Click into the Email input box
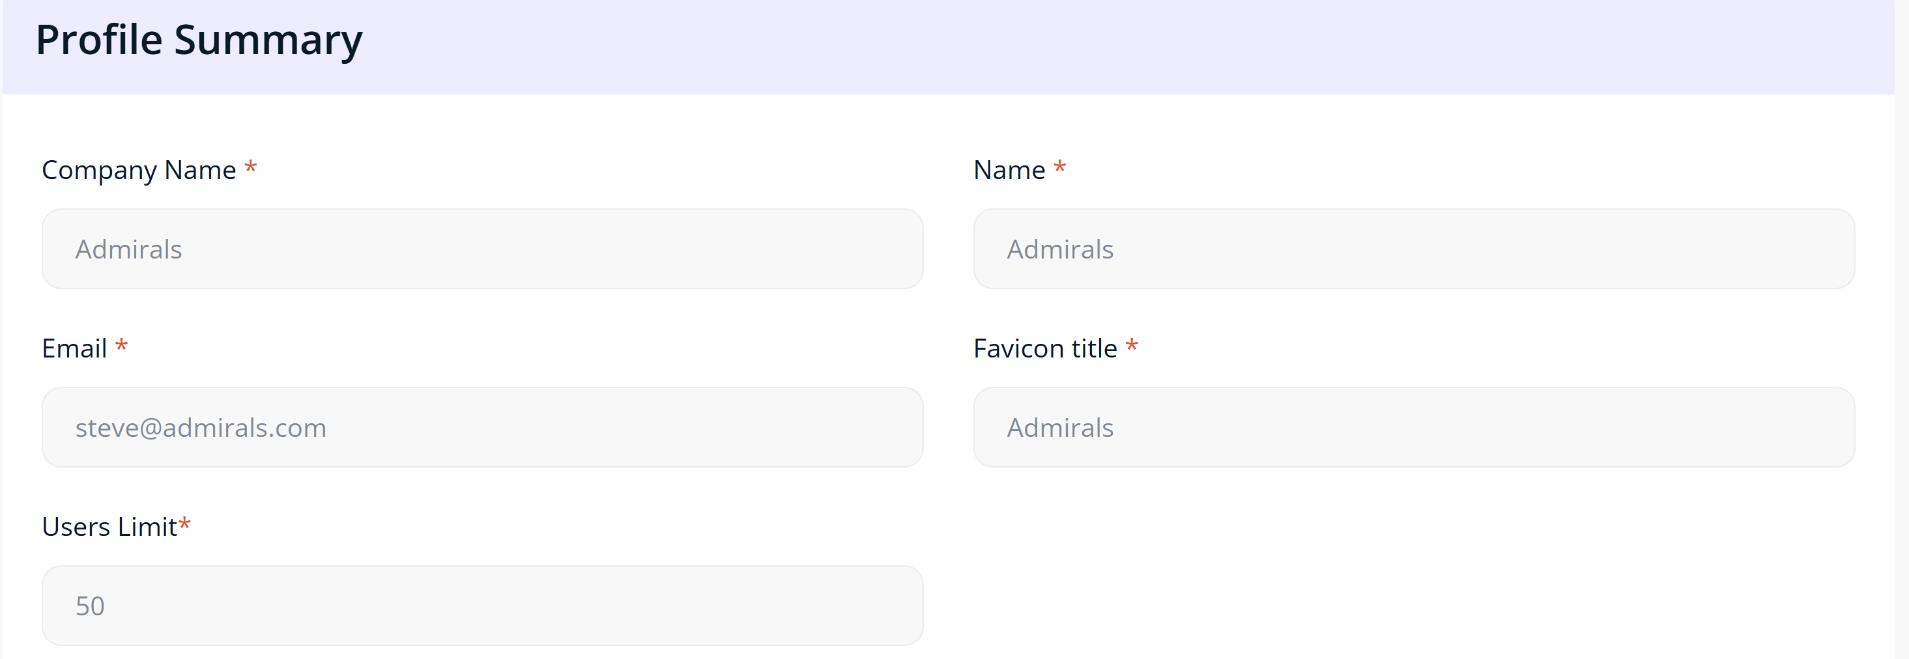The width and height of the screenshot is (1909, 659). tap(481, 427)
